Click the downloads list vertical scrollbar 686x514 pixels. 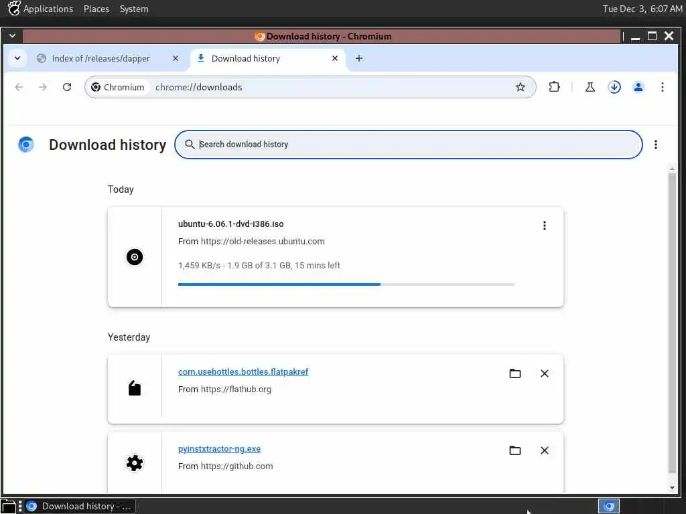[672, 323]
